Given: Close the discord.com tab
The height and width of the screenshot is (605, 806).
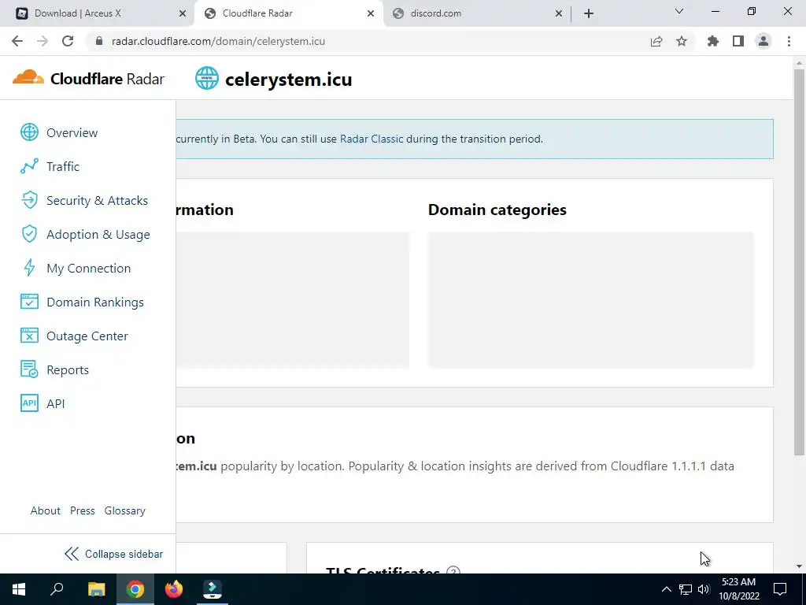Looking at the screenshot, I should (x=559, y=13).
